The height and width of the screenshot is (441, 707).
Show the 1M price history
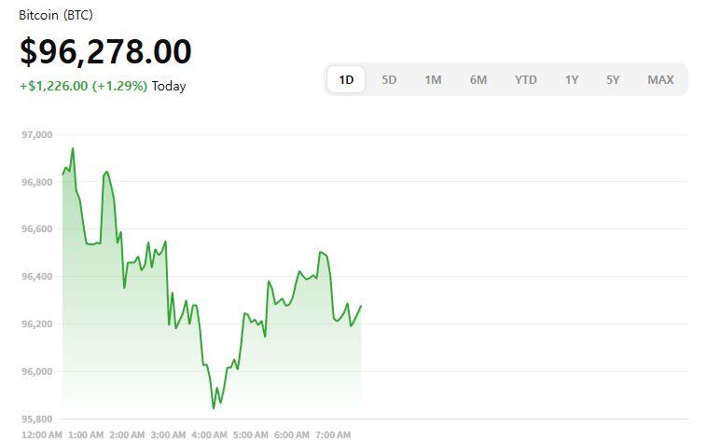click(433, 79)
